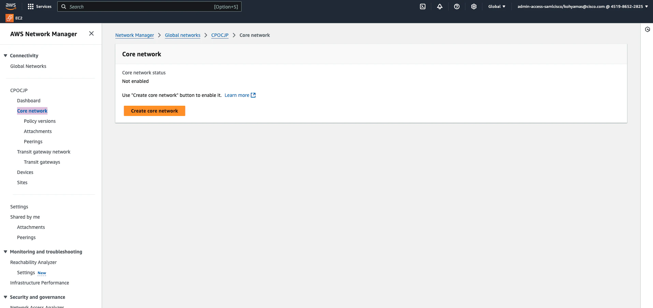653x308 pixels.
Task: Open Attachments under Shared by me
Action: click(31, 227)
